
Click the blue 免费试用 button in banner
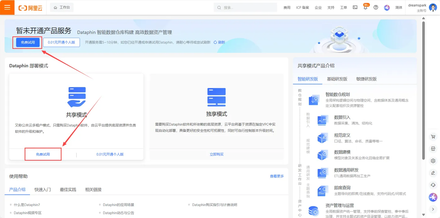pos(28,42)
